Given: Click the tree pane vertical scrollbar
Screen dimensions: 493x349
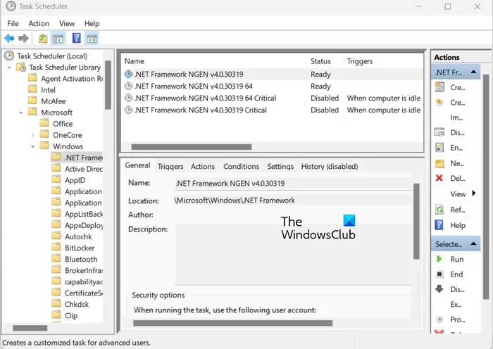Looking at the screenshot, I should click(108, 85).
